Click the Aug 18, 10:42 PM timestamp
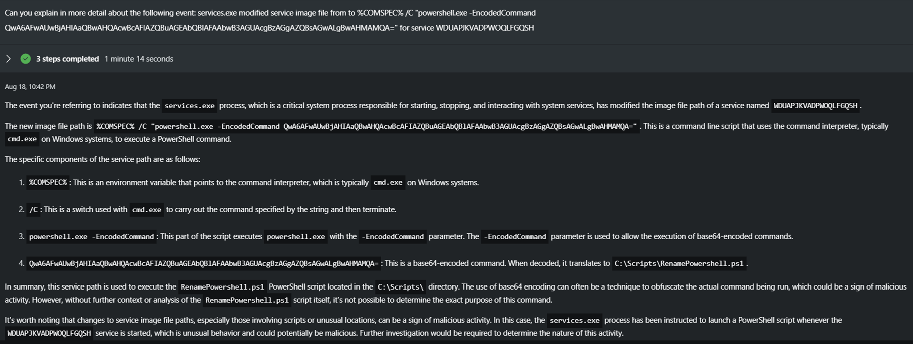913x344 pixels. (x=30, y=87)
